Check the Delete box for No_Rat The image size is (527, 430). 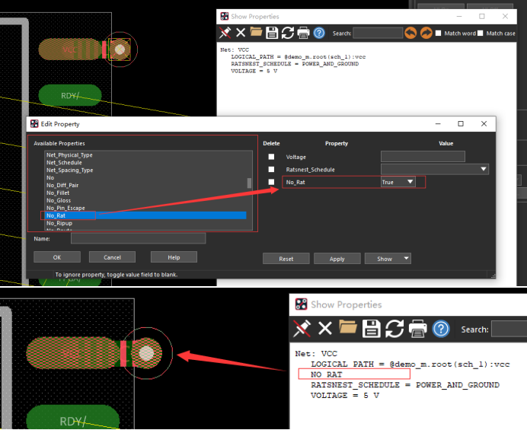pos(271,182)
